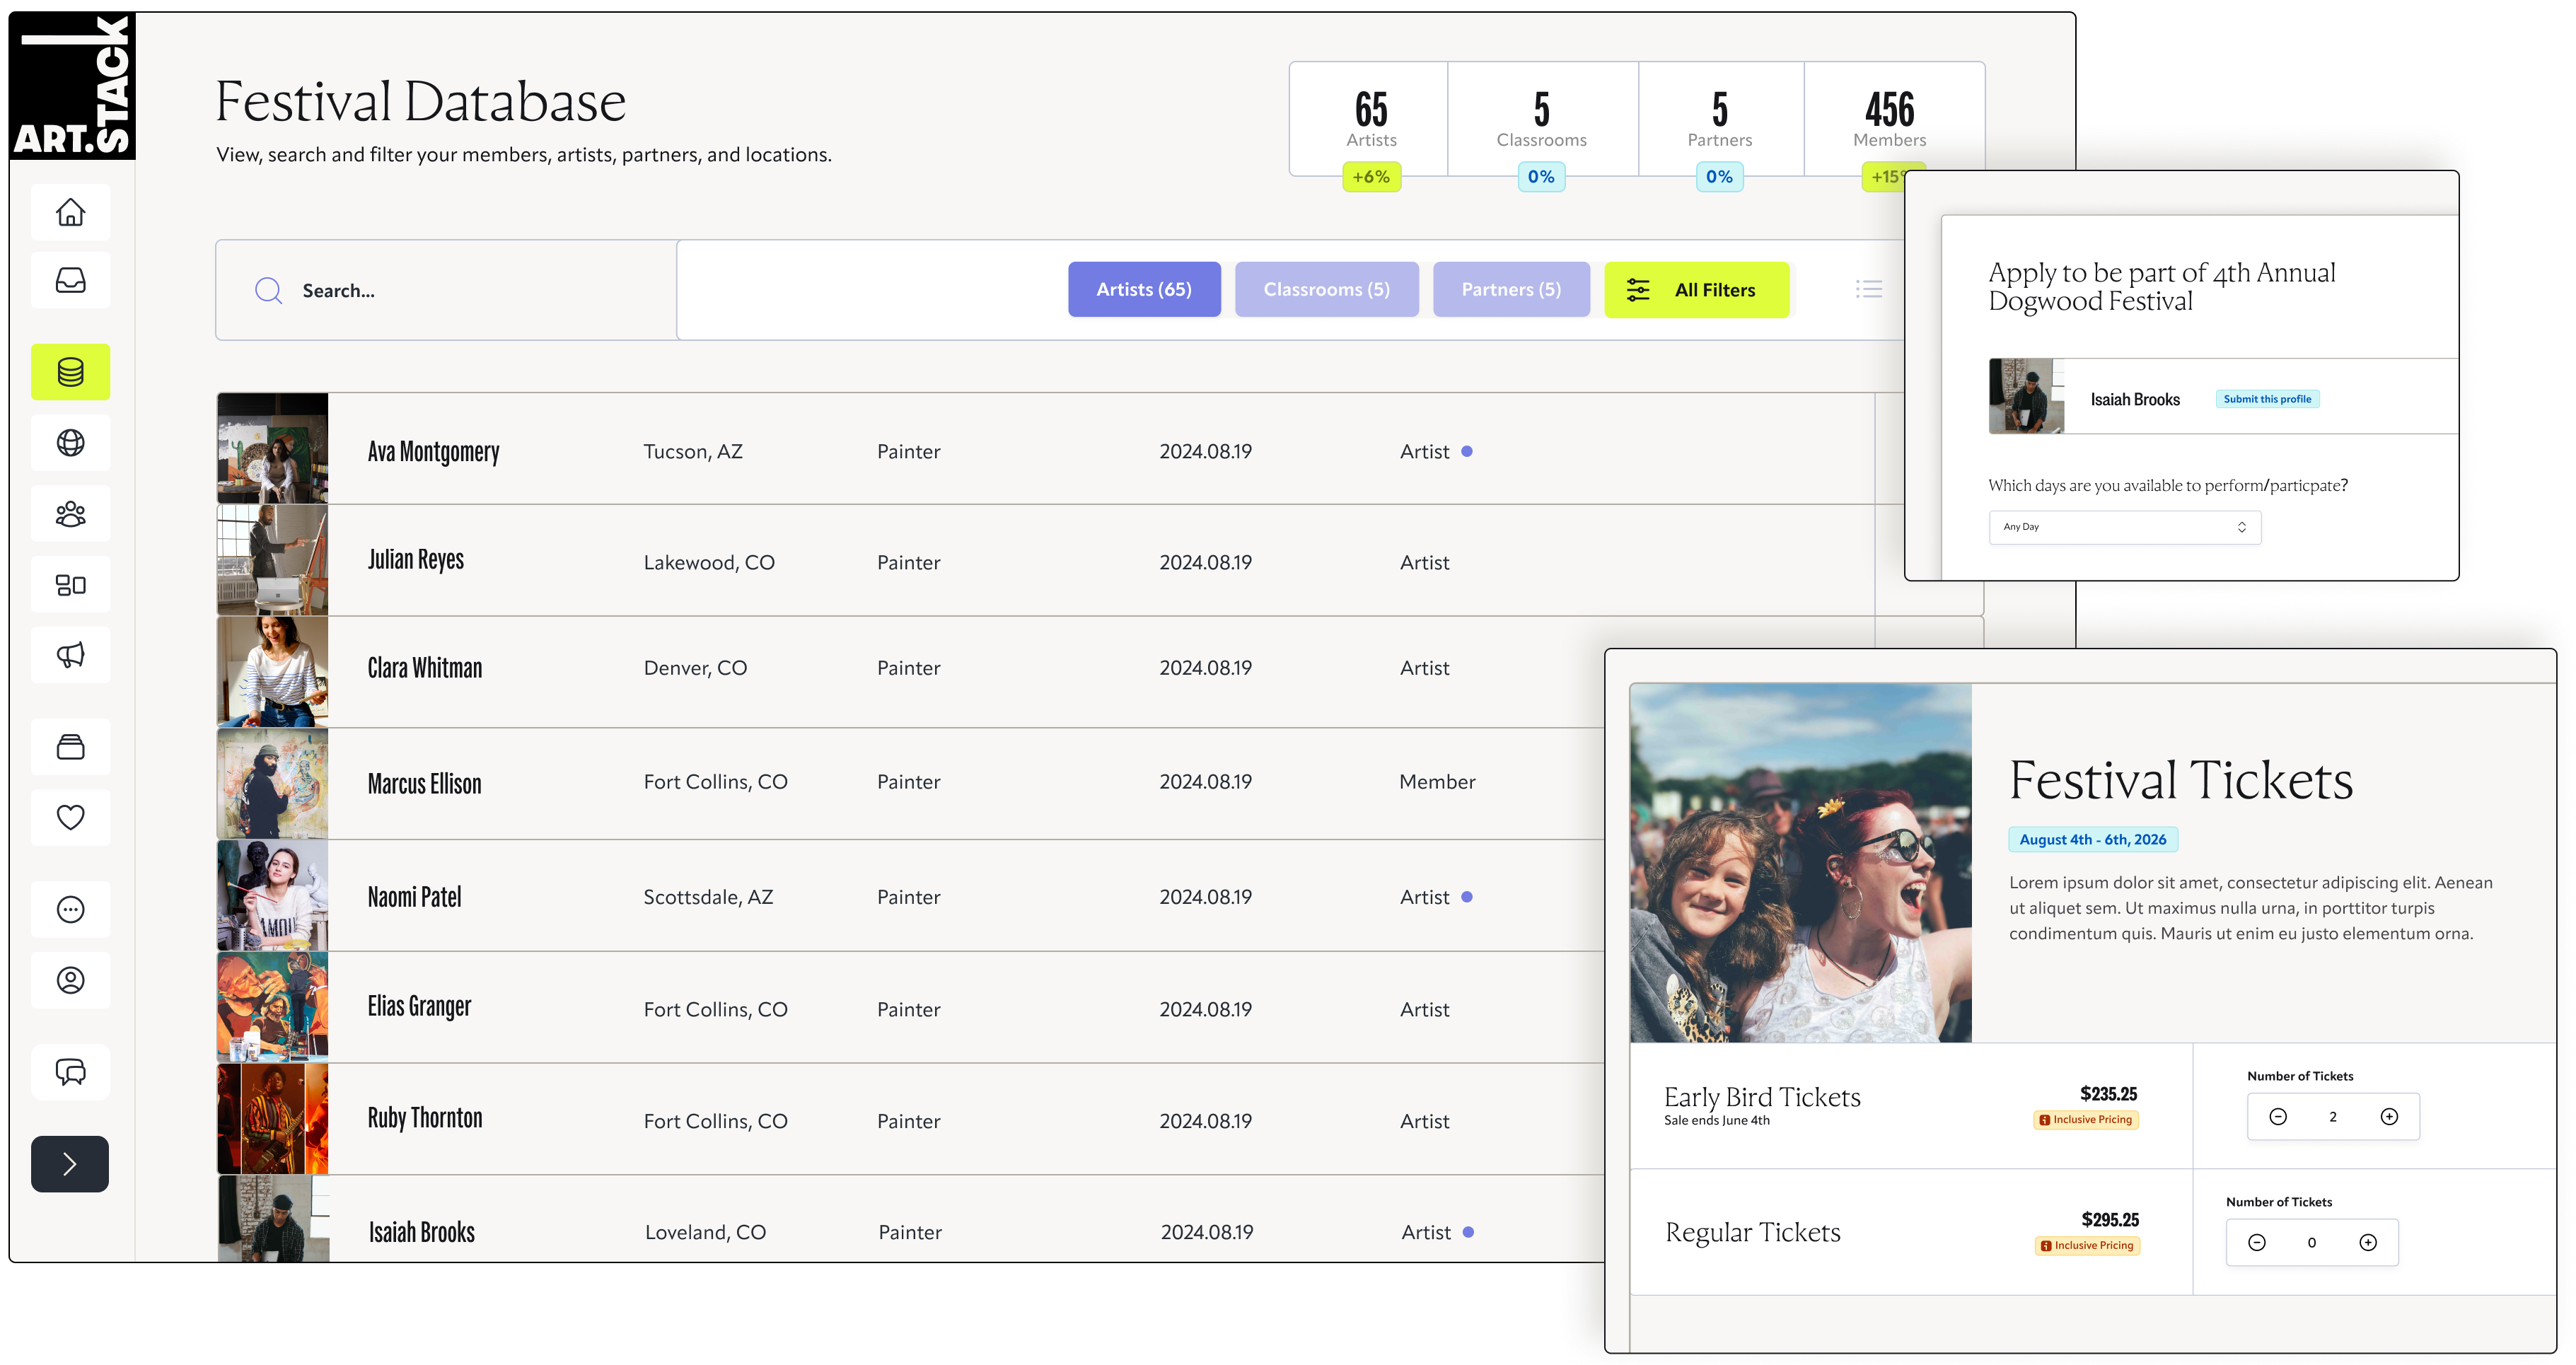This screenshot has width=2576, height=1365.
Task: Open the Layout blocks icon in sidebar
Action: click(70, 584)
